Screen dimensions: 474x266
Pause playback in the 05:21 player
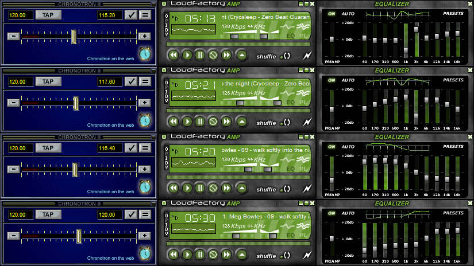tap(200, 122)
